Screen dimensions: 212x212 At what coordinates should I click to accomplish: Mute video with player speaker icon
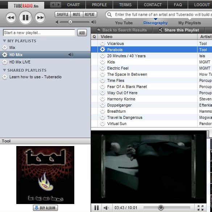point(106,208)
